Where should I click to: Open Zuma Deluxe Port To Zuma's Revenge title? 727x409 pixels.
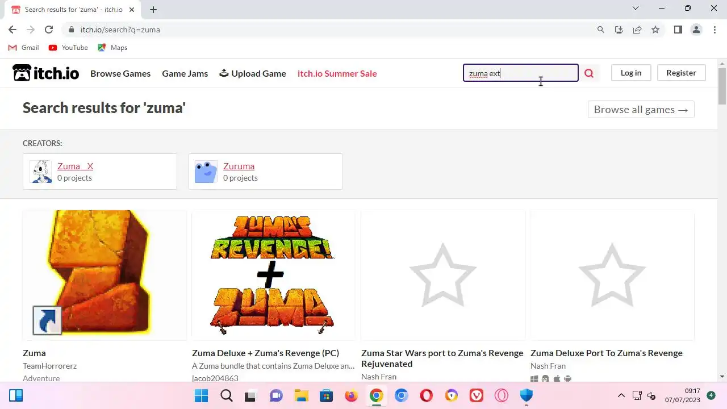tap(607, 353)
